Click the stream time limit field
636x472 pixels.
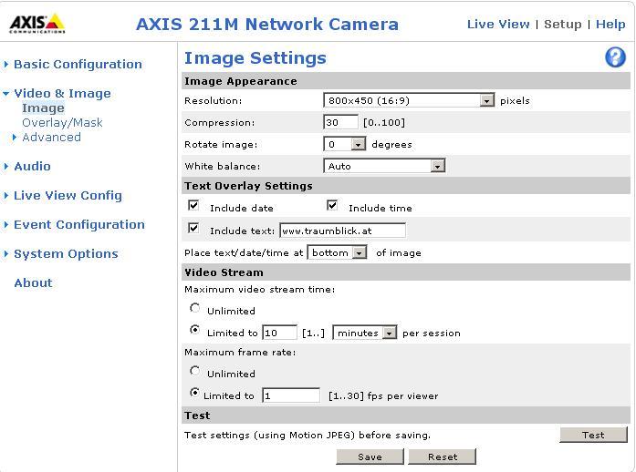point(280,333)
